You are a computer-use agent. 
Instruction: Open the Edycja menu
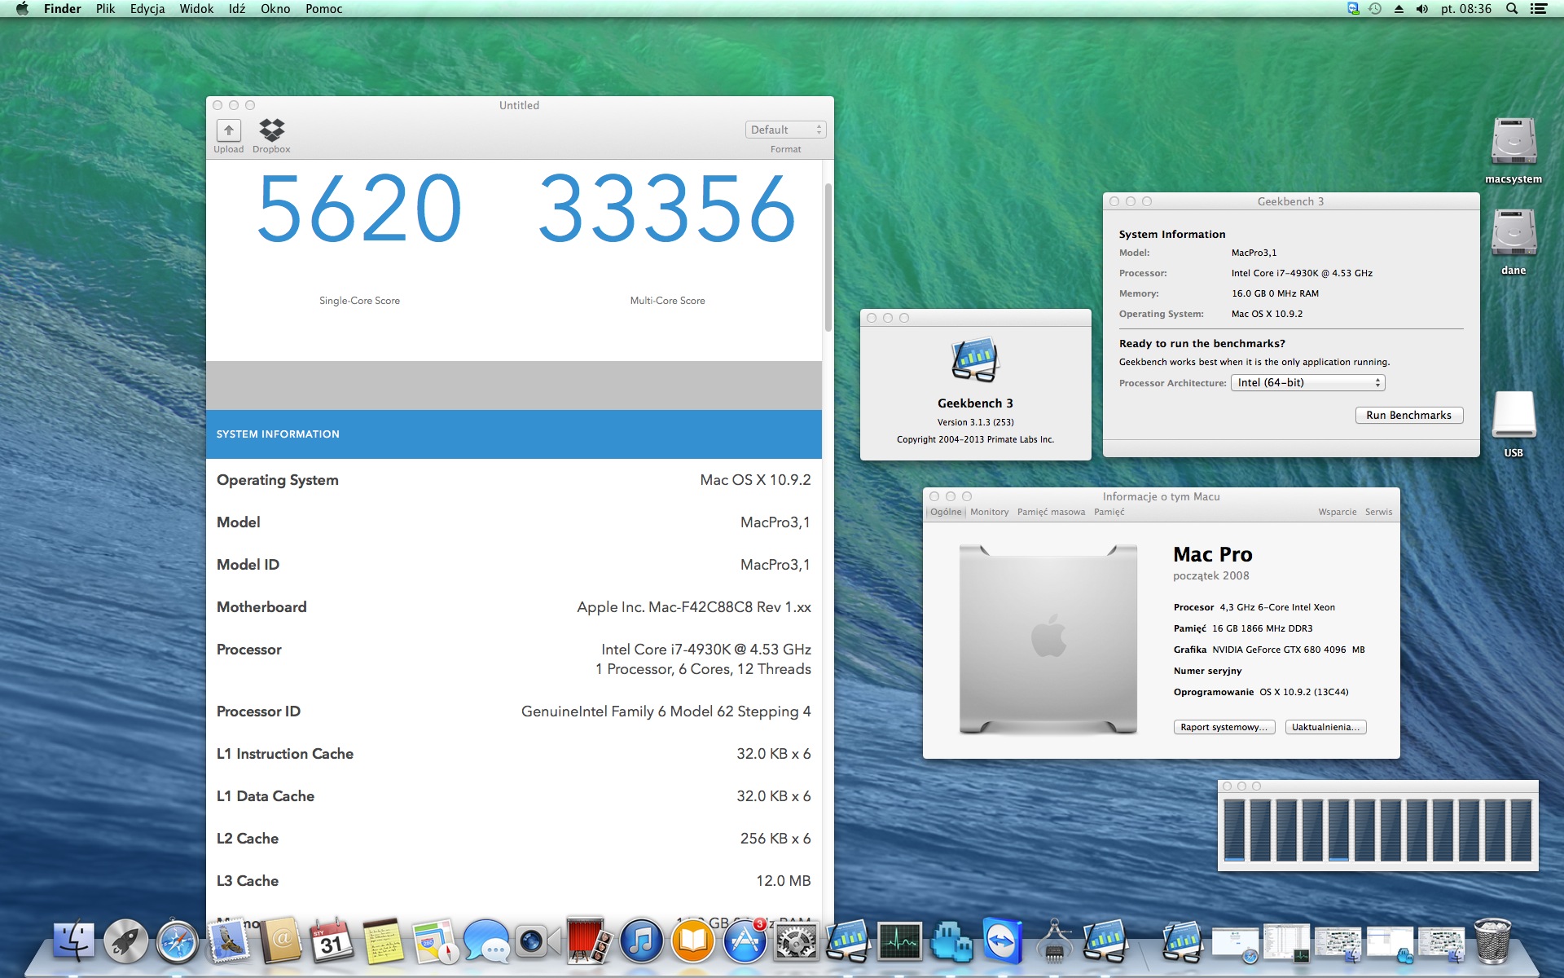point(147,9)
